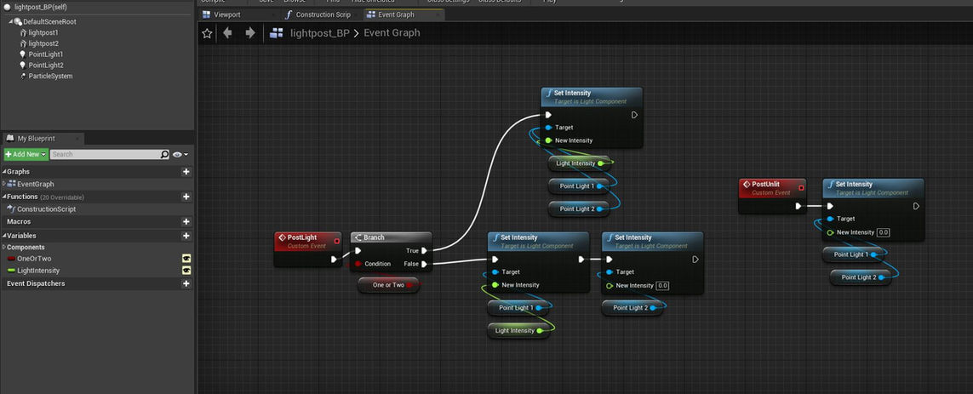This screenshot has width=973, height=394.
Task: Select the lightpost2 mesh component
Action: tap(43, 43)
